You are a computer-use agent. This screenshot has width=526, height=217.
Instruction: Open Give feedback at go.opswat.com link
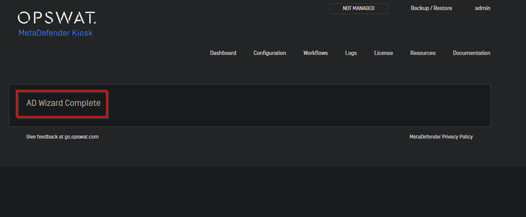pos(62,137)
